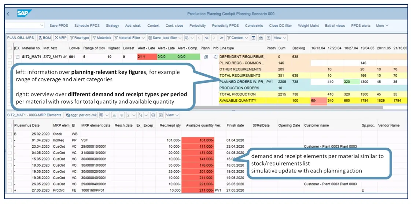Tick checkbox for 25.02.2020 Stock row
This screenshot has width=413, height=204.
click(x=10, y=134)
